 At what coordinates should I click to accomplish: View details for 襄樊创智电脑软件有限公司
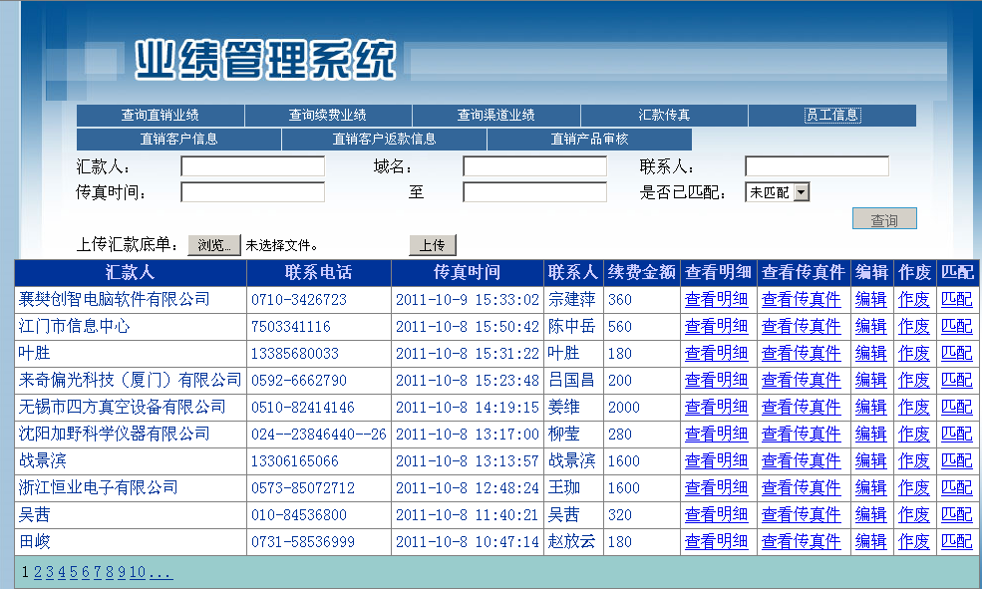(717, 300)
